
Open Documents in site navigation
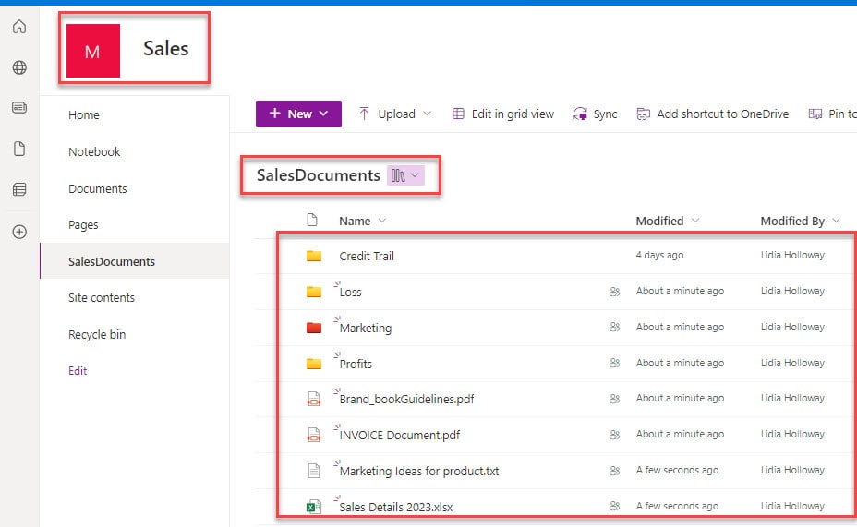(x=97, y=188)
